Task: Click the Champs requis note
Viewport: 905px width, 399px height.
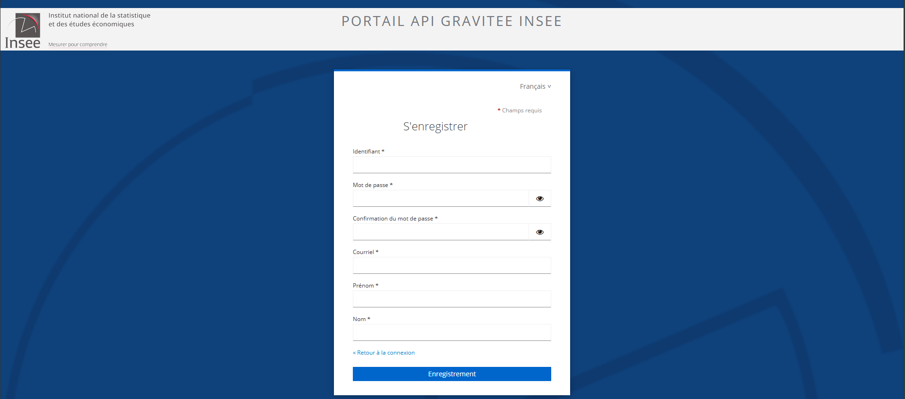Action: point(521,110)
